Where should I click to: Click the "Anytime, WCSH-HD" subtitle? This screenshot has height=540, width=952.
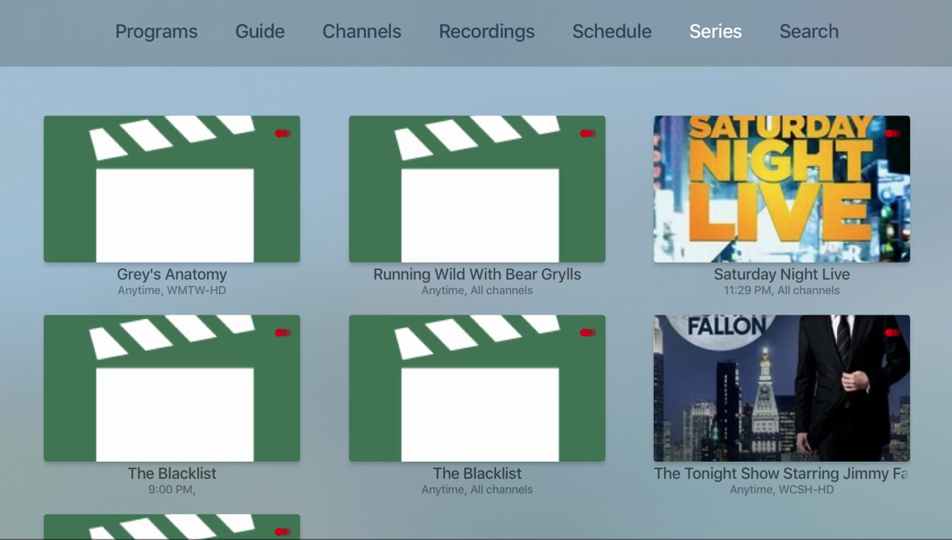point(782,490)
